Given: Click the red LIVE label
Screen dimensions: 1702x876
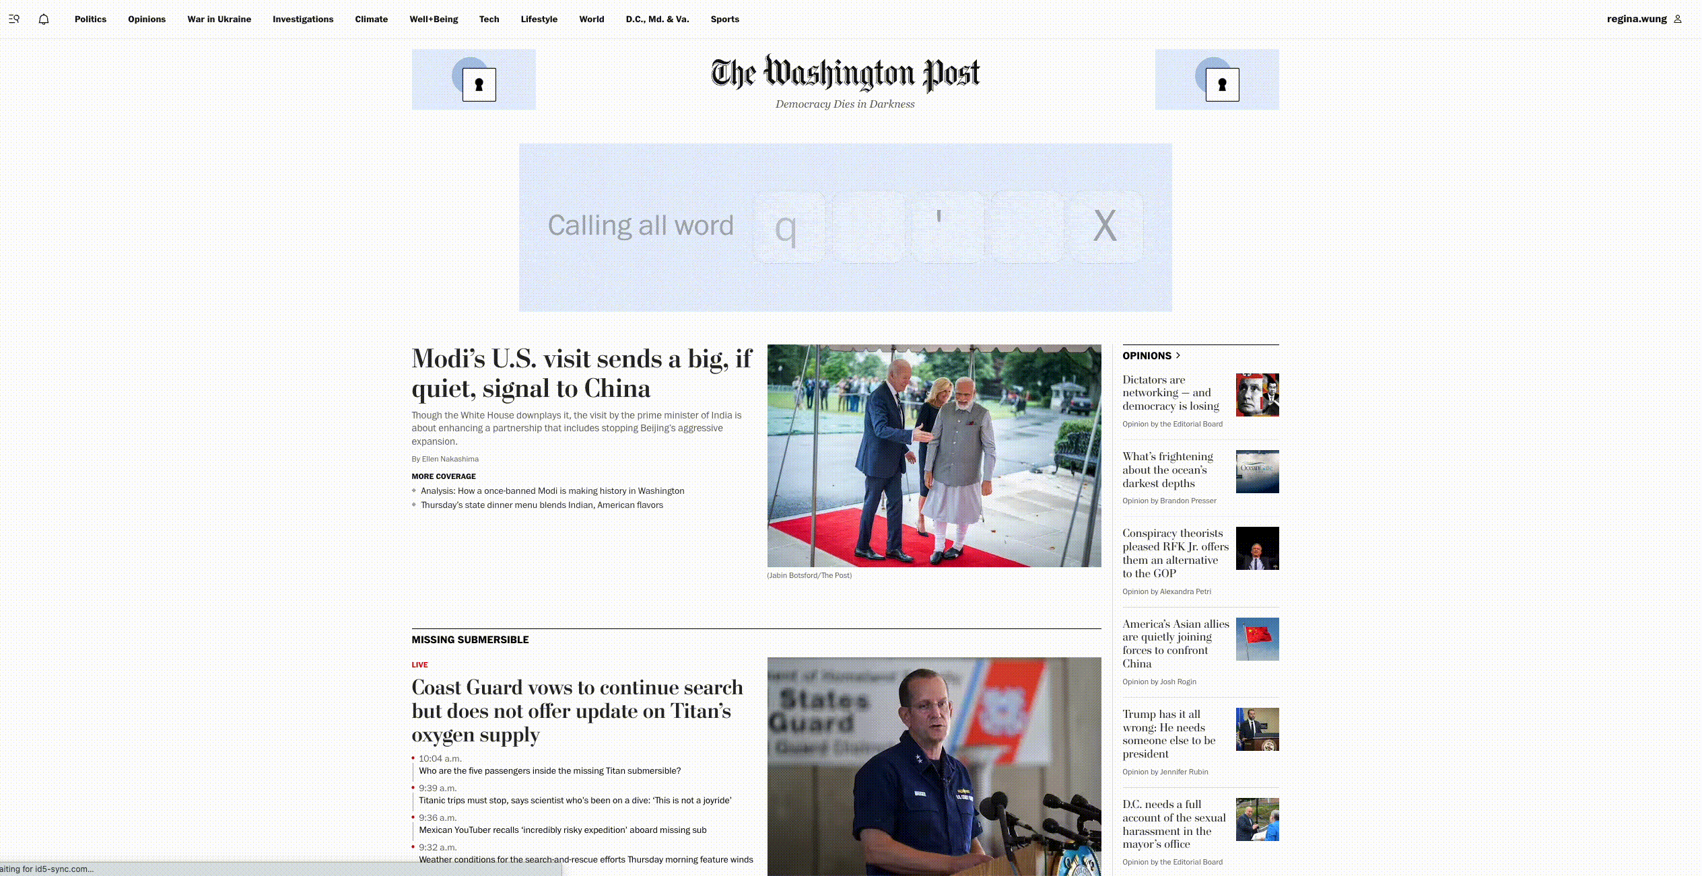Looking at the screenshot, I should point(419,665).
